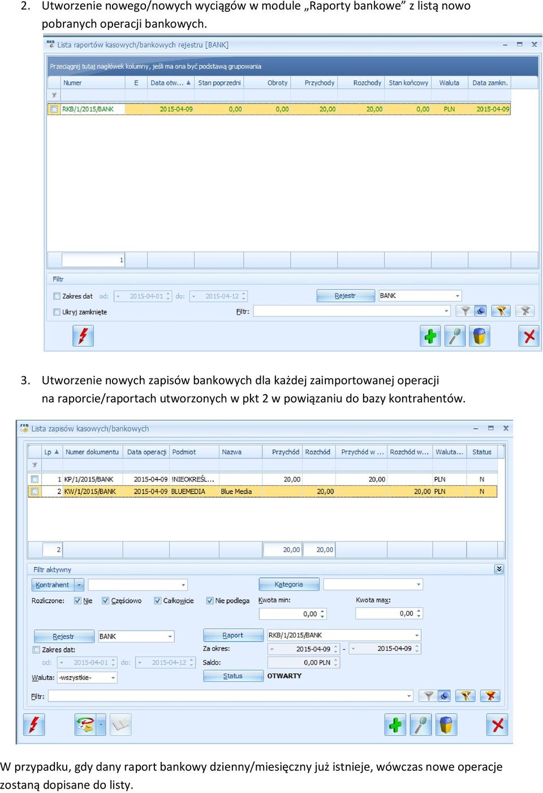543x793 pixels.
Task: Select the Blue Media cell in the KW/1/2015/BANK row
Action: tap(240, 492)
